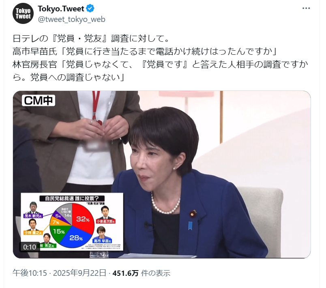Image resolution: width=326 pixels, height=288 pixels.
Task: Click the orange 7% pie slice
Action: coord(56,222)
